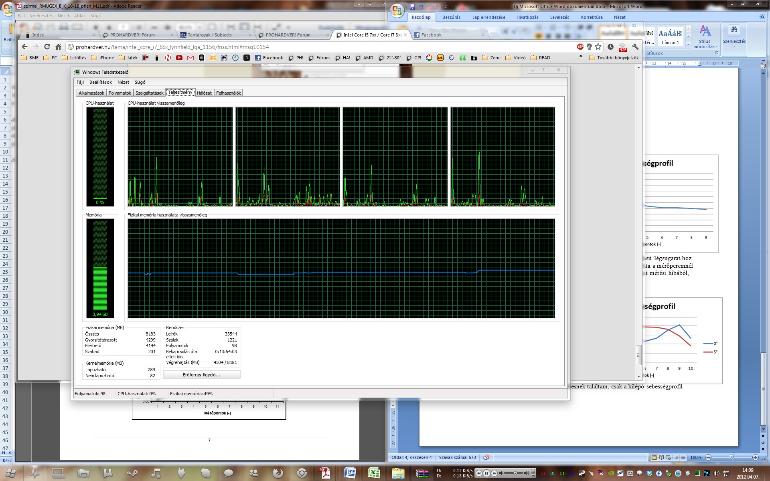
Task: Open Task Manager's Fájl menu
Action: pos(80,82)
